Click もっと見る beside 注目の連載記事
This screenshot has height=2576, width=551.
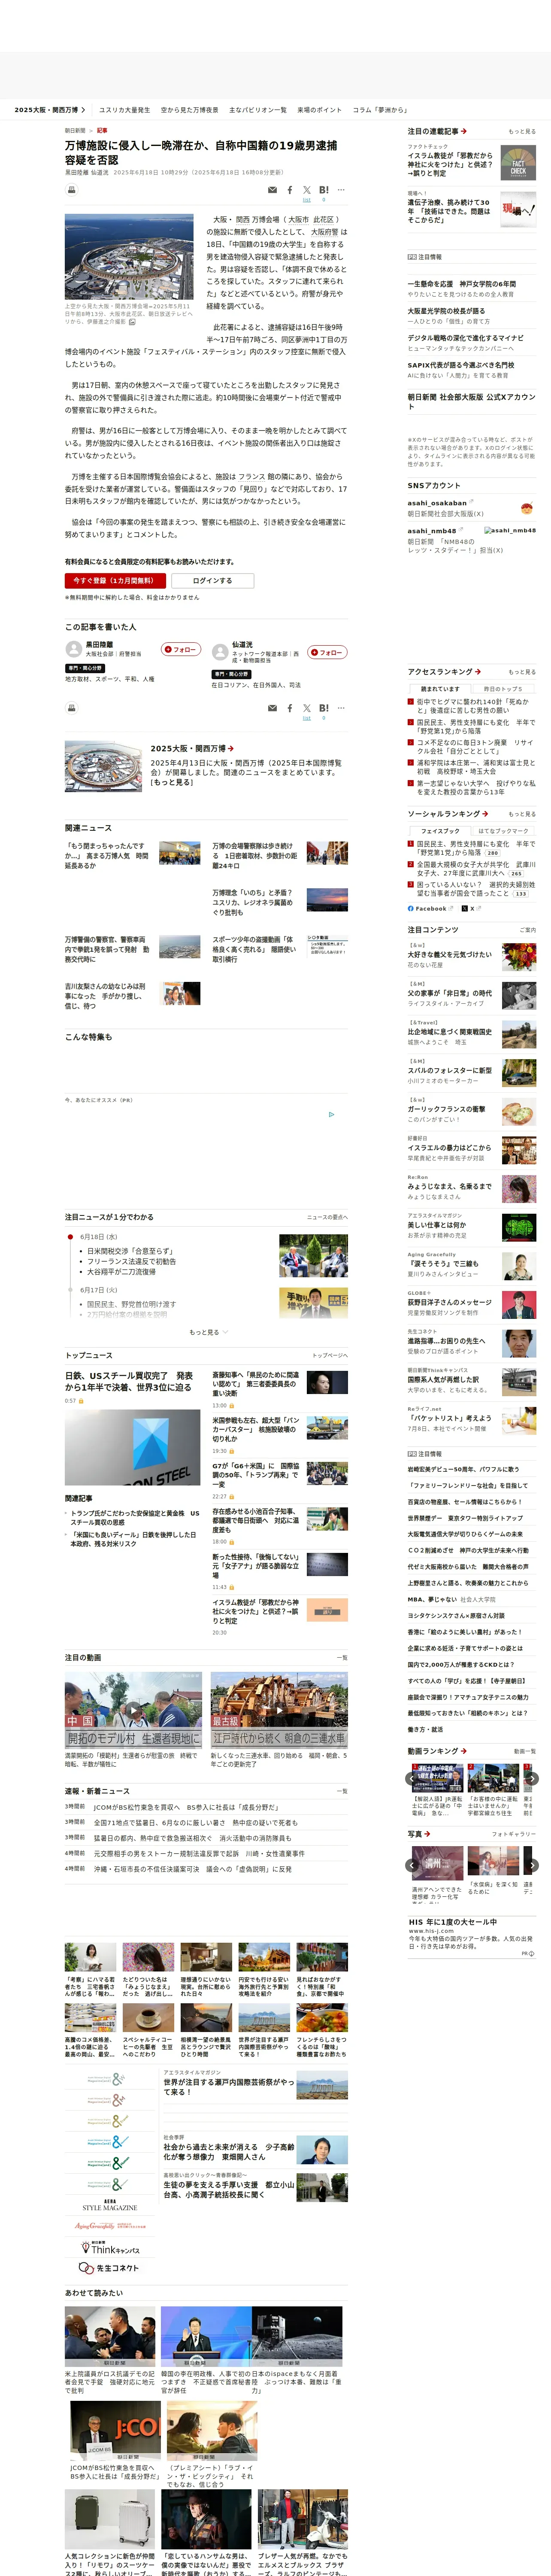521,132
